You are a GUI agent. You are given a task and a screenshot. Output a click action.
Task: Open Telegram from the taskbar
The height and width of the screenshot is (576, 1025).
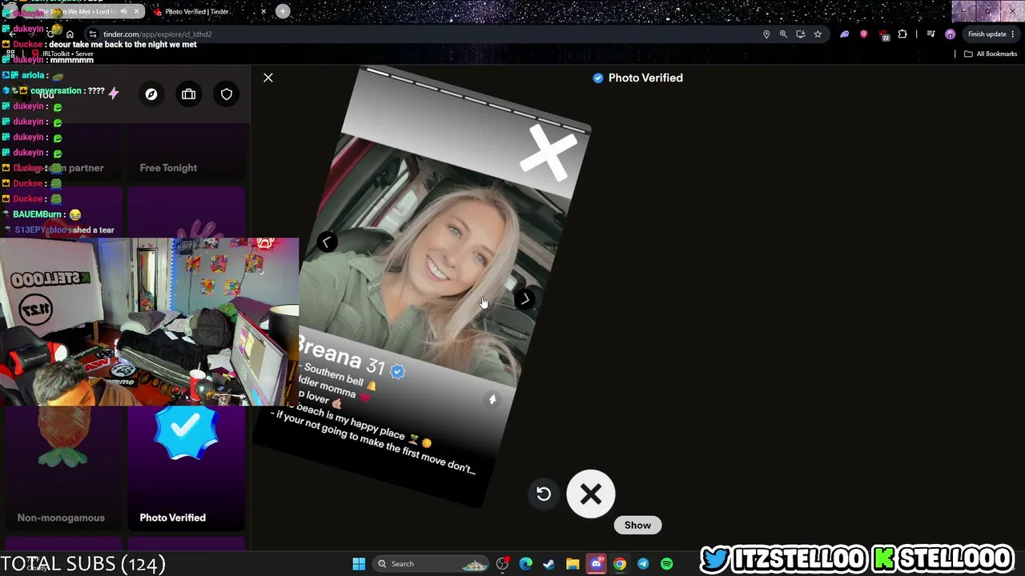(x=643, y=564)
